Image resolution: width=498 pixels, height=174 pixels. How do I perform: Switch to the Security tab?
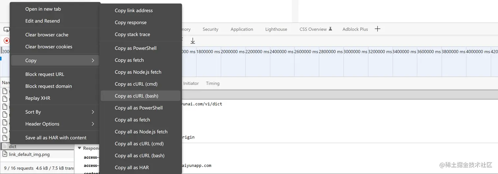[210, 29]
